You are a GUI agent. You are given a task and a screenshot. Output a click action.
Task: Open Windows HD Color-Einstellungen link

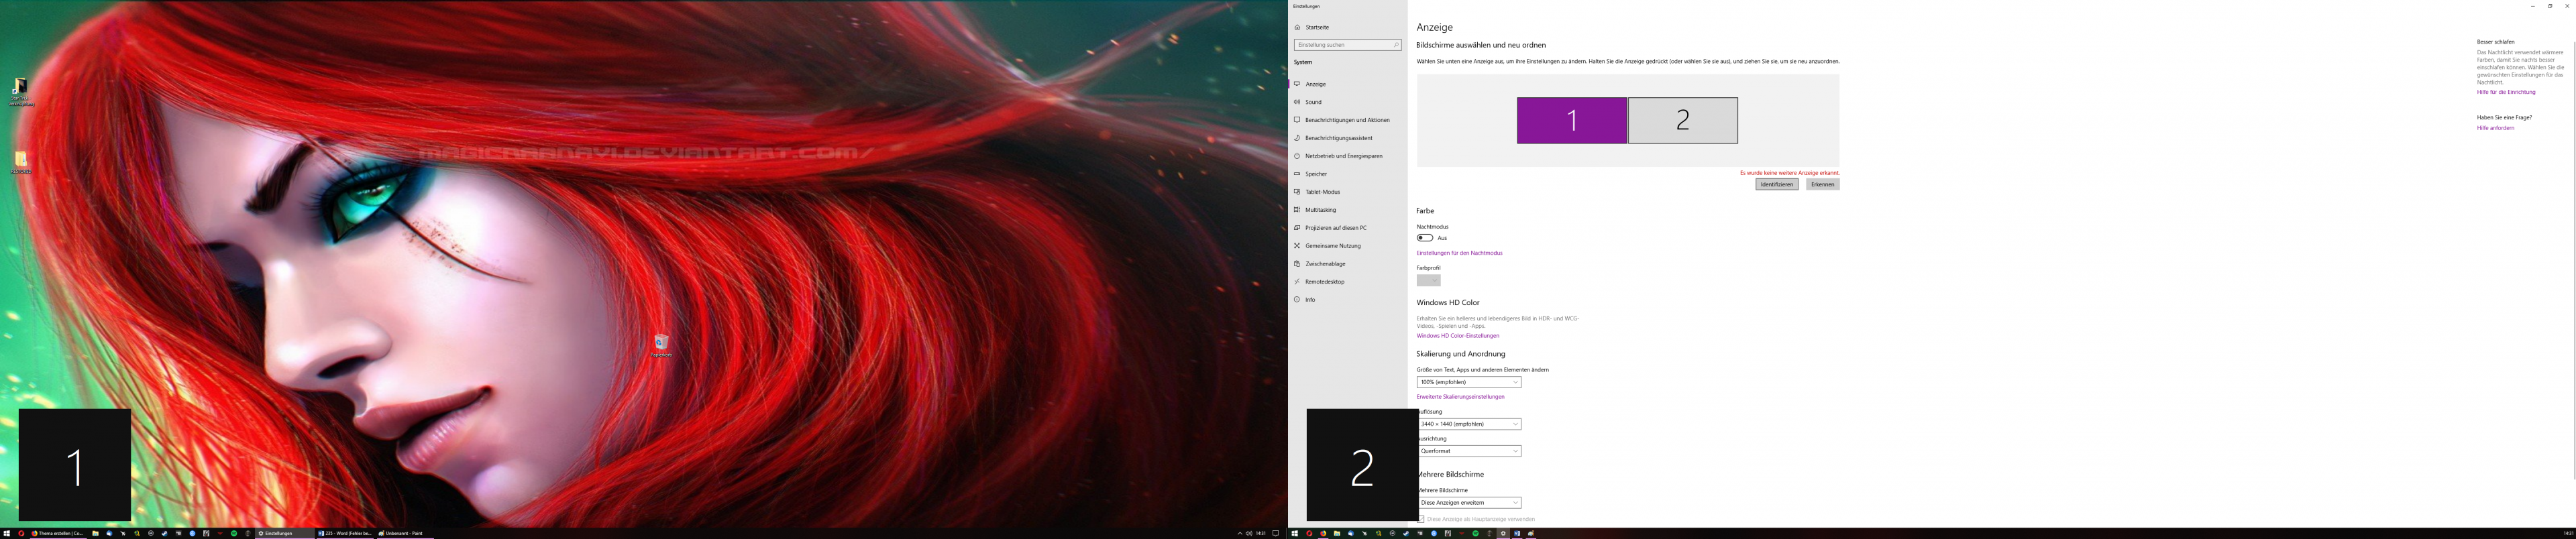click(x=1458, y=336)
